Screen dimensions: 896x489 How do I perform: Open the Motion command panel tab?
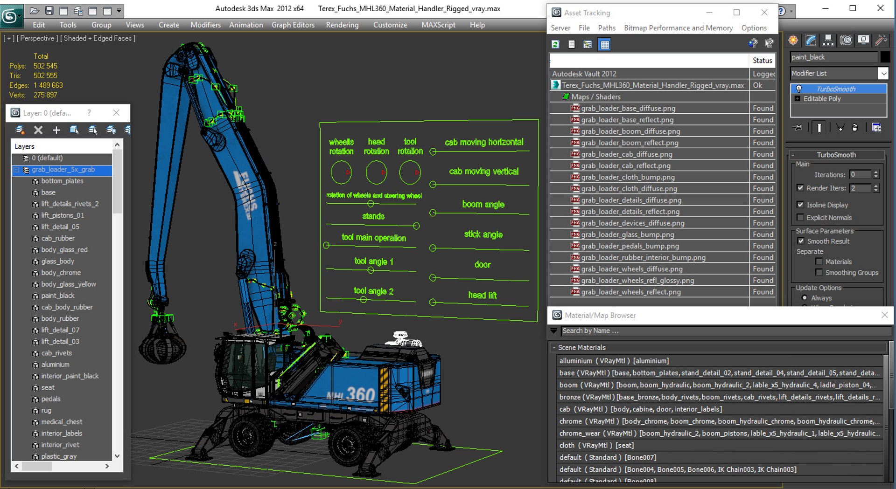pos(846,41)
